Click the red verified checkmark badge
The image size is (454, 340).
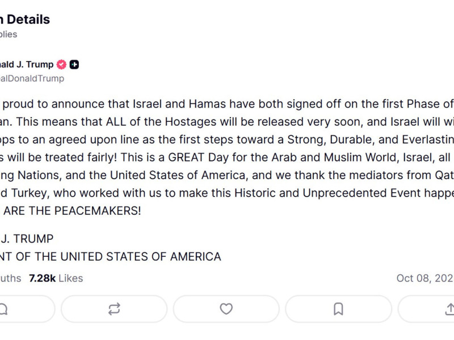point(61,65)
